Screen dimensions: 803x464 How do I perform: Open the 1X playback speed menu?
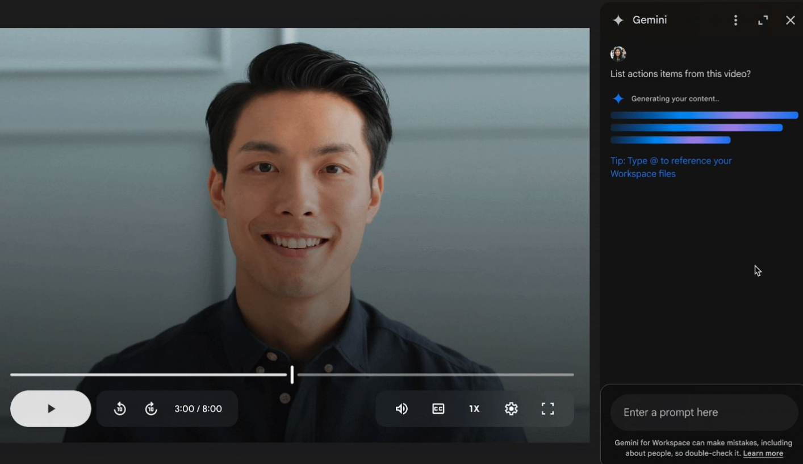click(474, 408)
